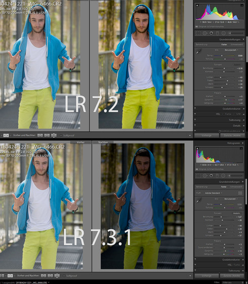Toggle shadow clipping indicator in LR 7.2 histogram
Image resolution: width=248 pixels, height=284 pixels.
(x=197, y=6)
